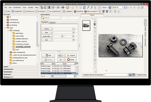Check the box on the Fulltext row
Viewport: 151px width, 102px height.
[76, 29]
